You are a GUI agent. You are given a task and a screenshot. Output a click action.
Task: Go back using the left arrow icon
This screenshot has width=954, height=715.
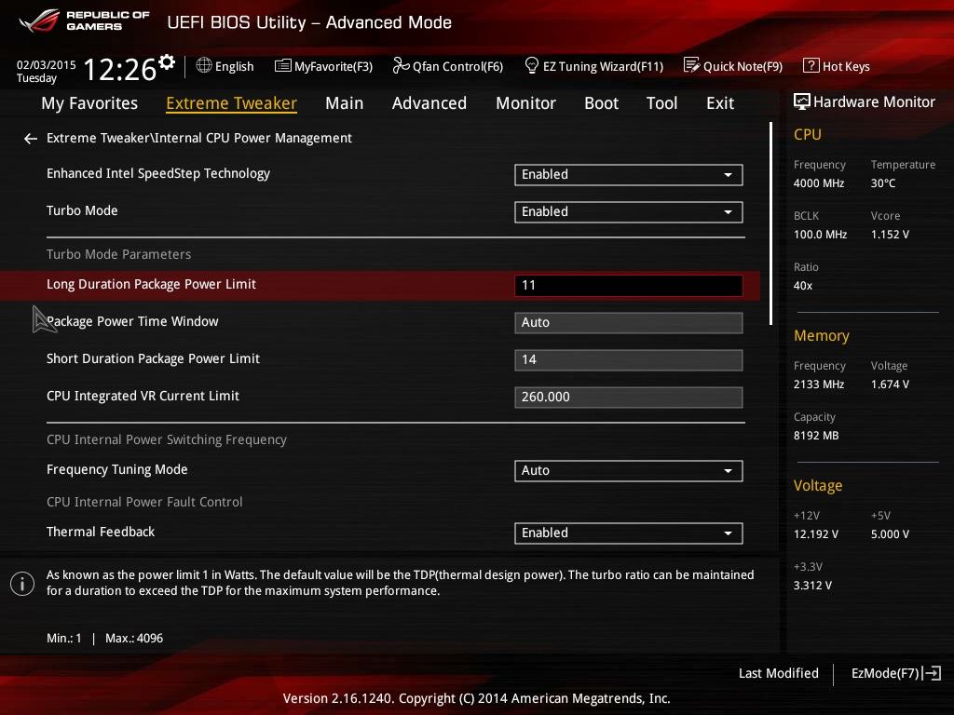point(31,139)
